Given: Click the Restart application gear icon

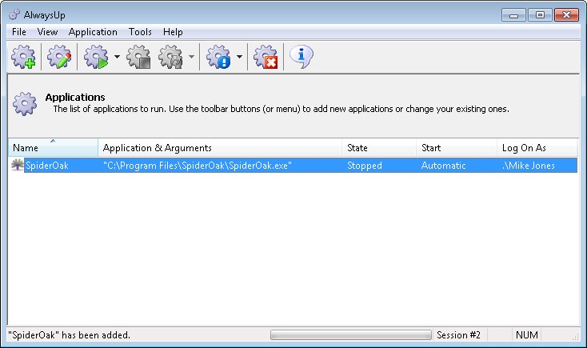Looking at the screenshot, I should click(x=170, y=57).
